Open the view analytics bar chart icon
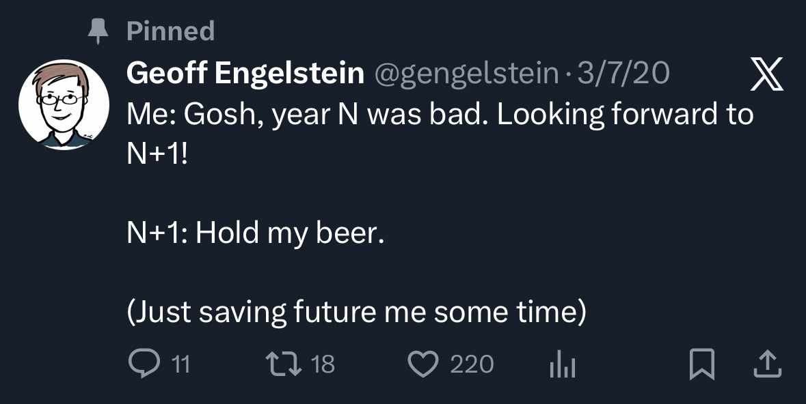The width and height of the screenshot is (806, 404). pyautogui.click(x=563, y=365)
